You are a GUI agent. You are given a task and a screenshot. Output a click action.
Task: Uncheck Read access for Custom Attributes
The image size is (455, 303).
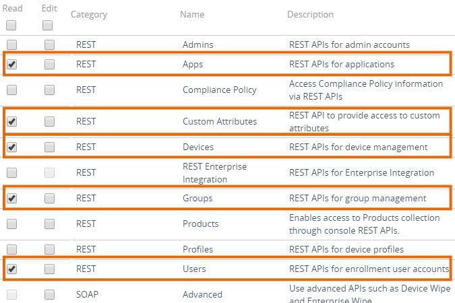coord(11,122)
